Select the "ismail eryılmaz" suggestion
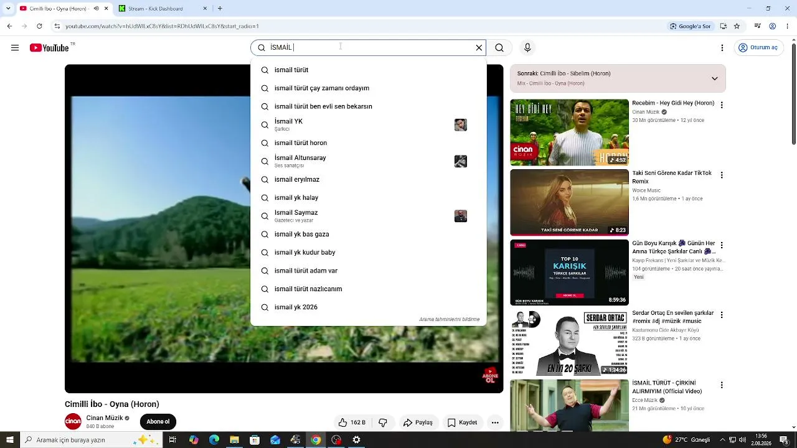This screenshot has width=797, height=448. coord(368,180)
